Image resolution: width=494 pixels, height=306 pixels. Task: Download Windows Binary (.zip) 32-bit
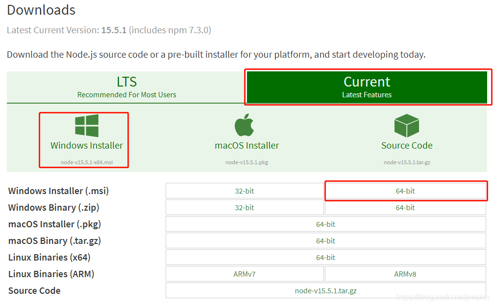(x=245, y=208)
